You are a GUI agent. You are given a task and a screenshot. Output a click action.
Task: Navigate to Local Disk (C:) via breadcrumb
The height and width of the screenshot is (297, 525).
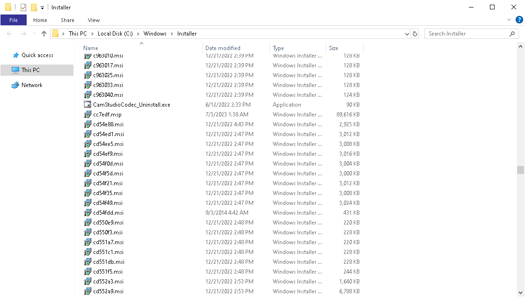(x=115, y=33)
